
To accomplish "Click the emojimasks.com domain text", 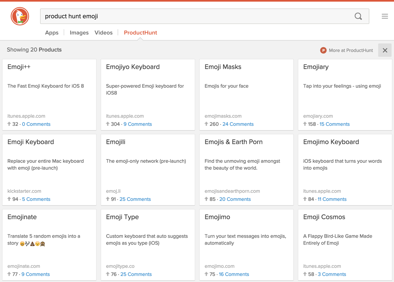I will click(223, 116).
